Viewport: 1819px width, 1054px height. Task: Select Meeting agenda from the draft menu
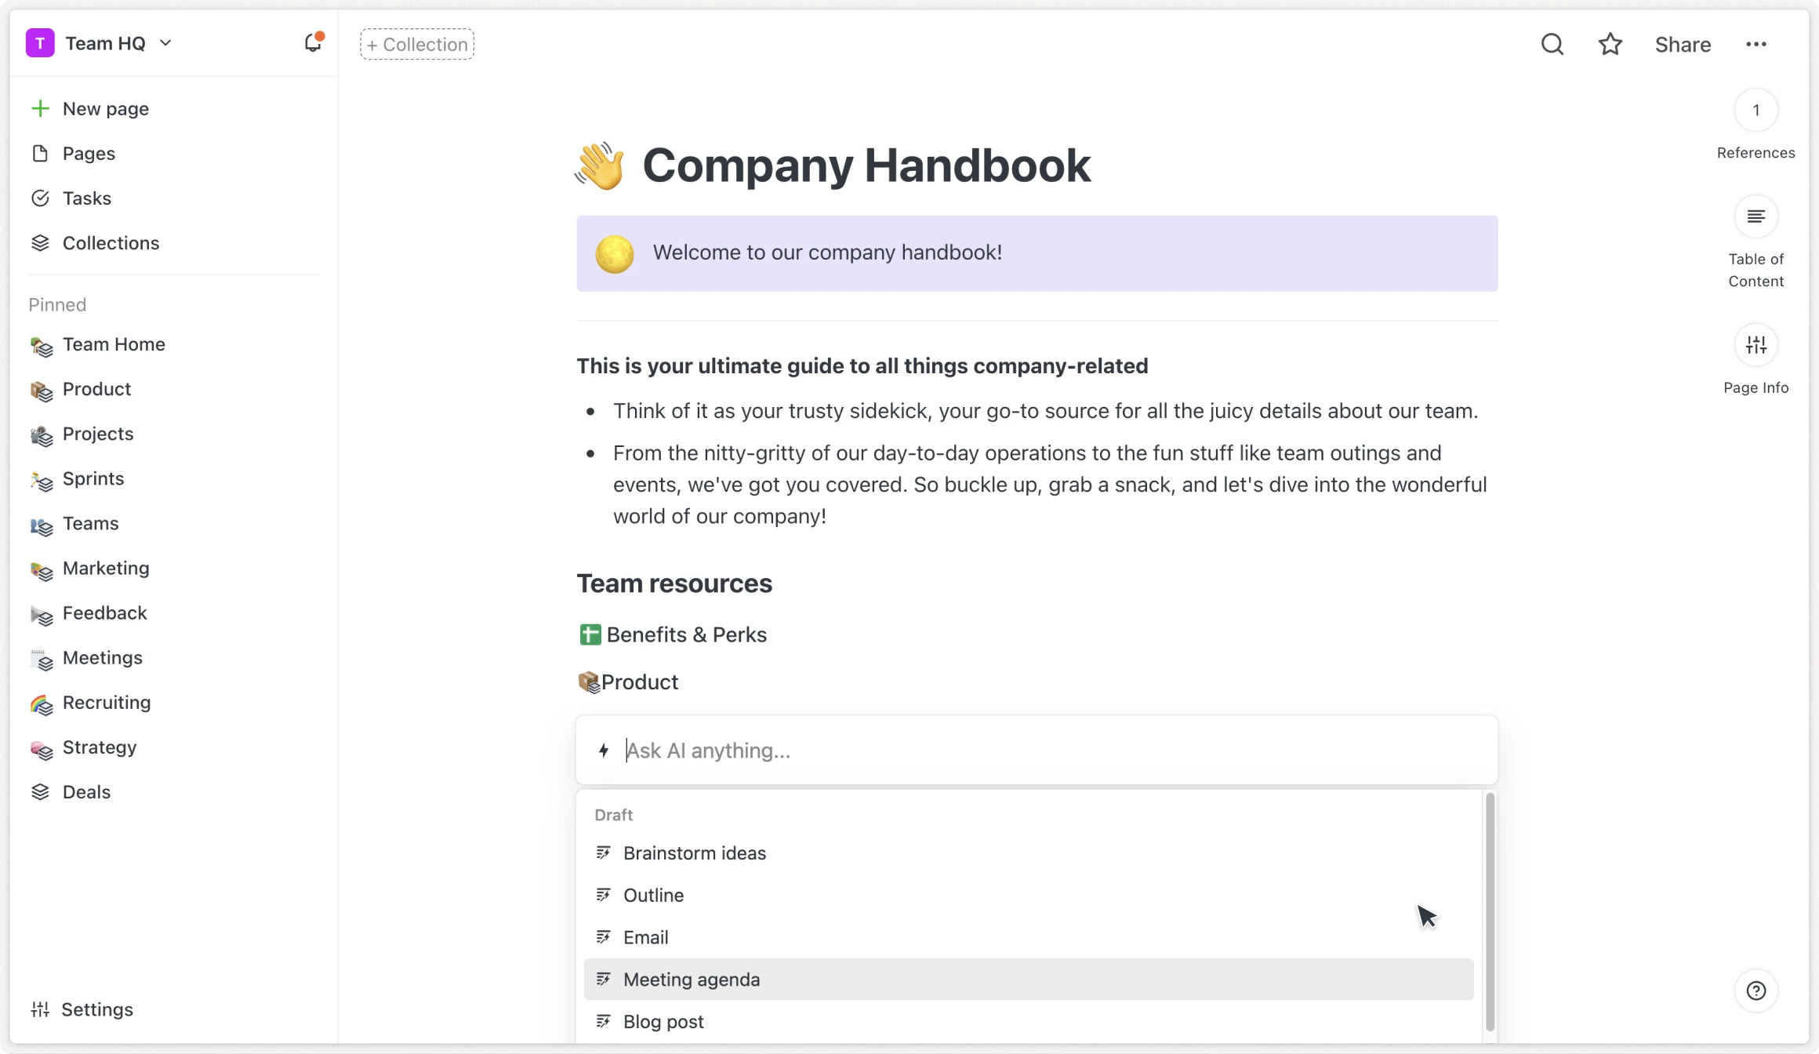coord(691,979)
